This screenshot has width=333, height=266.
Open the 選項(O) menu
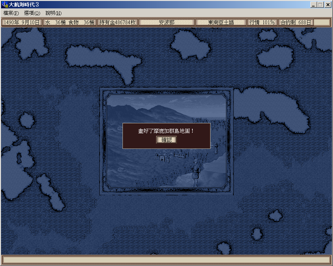[32, 13]
